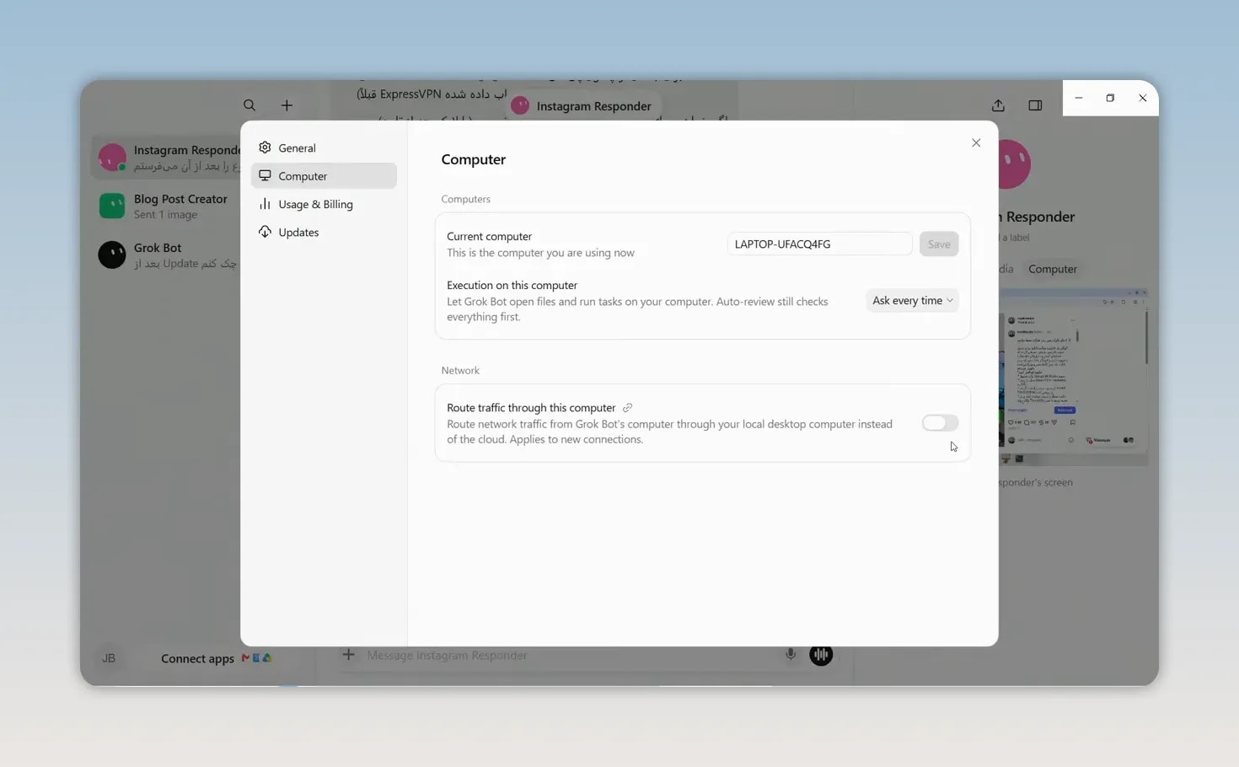Click the attach plus icon in message bar

coord(348,655)
